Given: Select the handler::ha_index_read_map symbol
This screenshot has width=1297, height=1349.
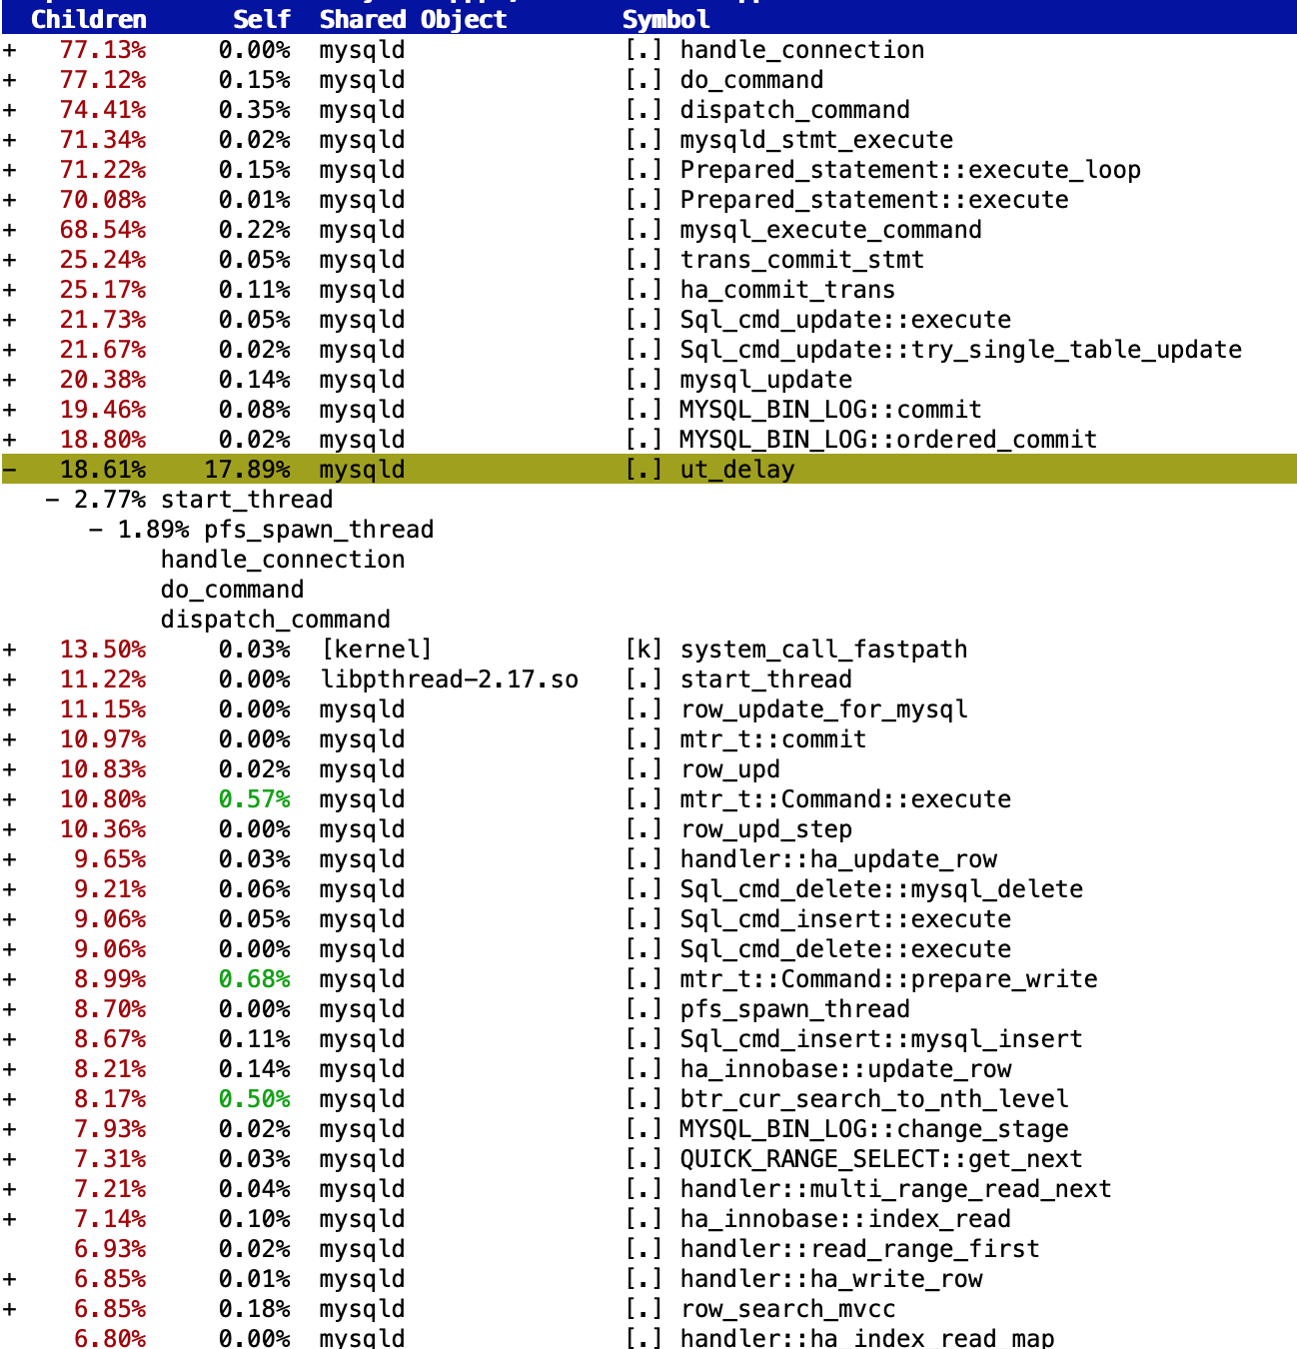Looking at the screenshot, I should coord(867,1338).
